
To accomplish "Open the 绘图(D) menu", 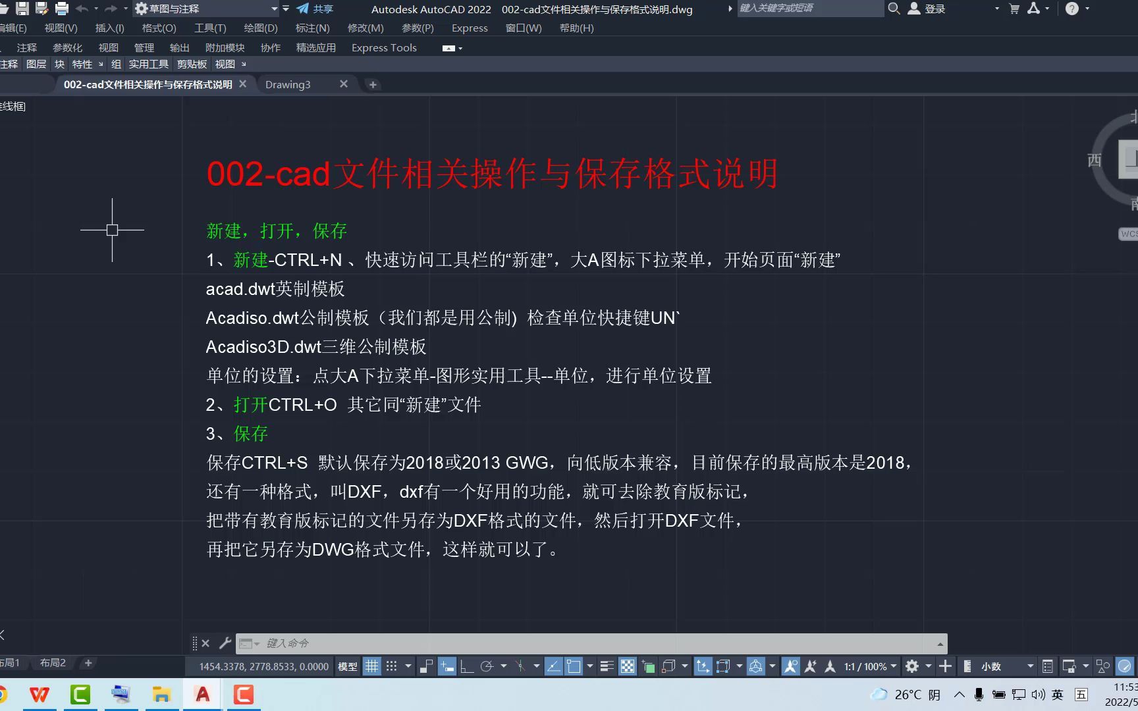I will 261,28.
